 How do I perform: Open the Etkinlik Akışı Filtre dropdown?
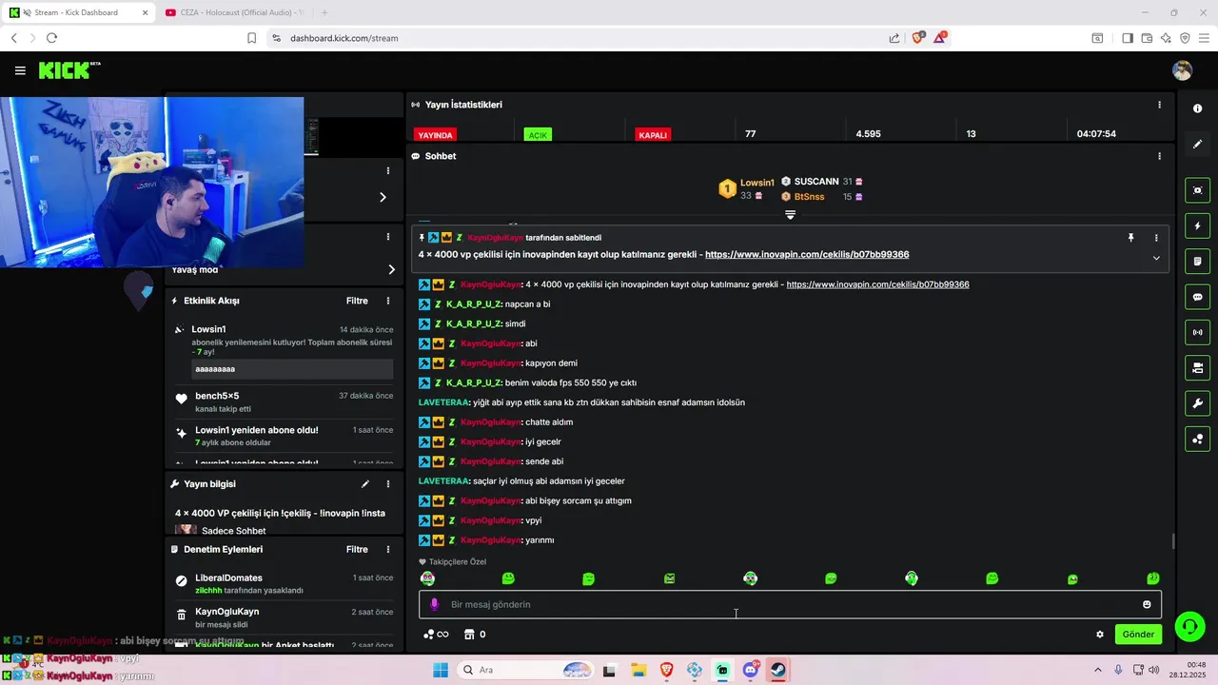click(x=357, y=301)
